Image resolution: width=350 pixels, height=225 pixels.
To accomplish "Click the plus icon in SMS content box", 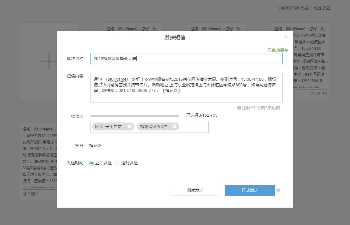I will click(101, 83).
